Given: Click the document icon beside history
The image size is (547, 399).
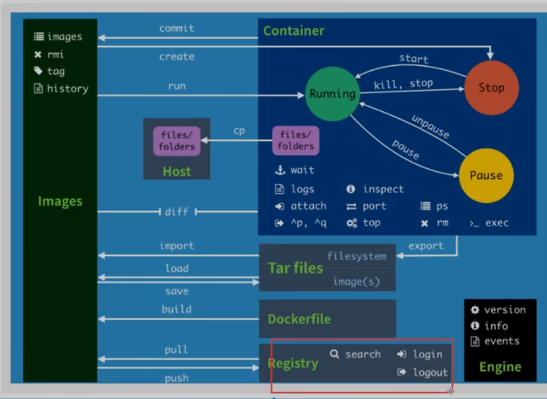Looking at the screenshot, I should point(38,88).
